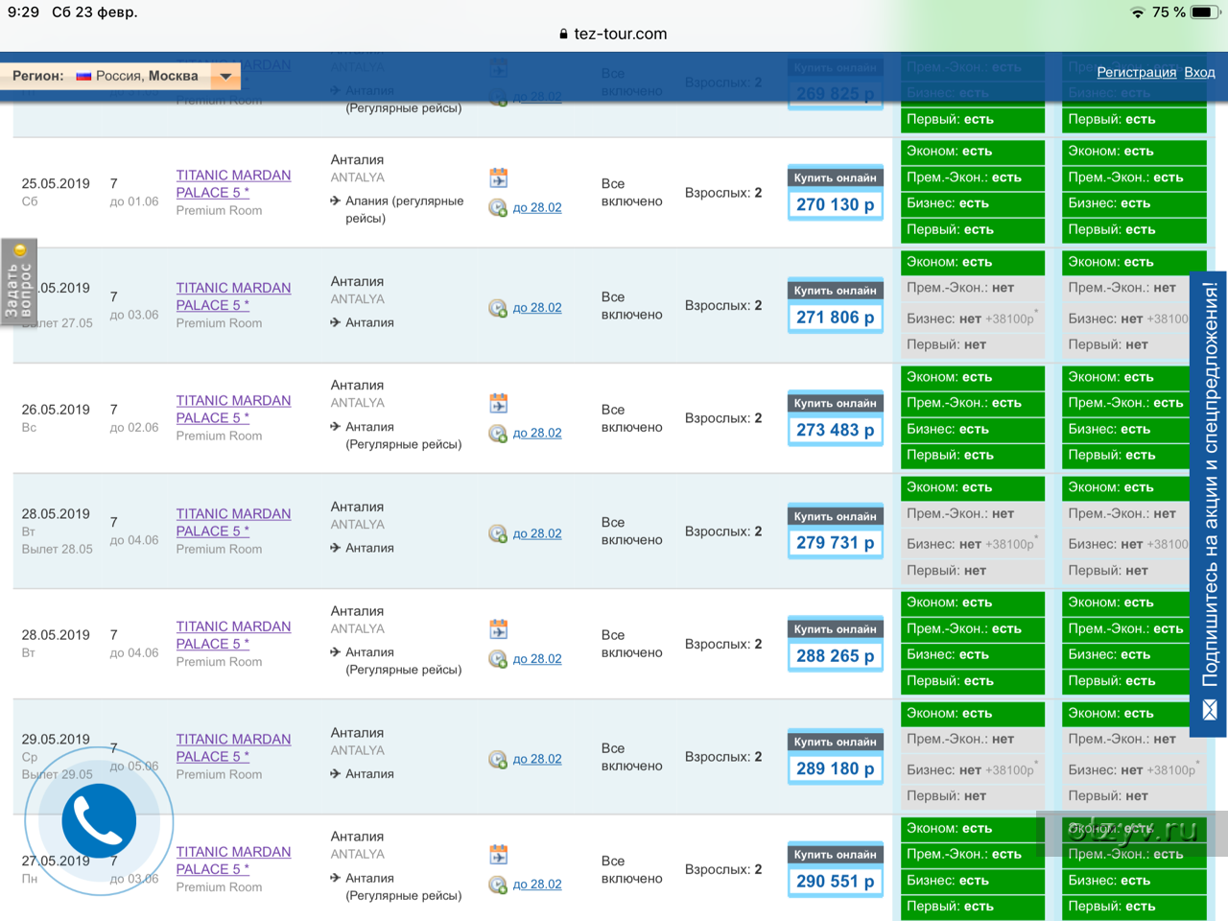Open Titanic Mardan Palace link for 27.05.2019

pyautogui.click(x=233, y=861)
